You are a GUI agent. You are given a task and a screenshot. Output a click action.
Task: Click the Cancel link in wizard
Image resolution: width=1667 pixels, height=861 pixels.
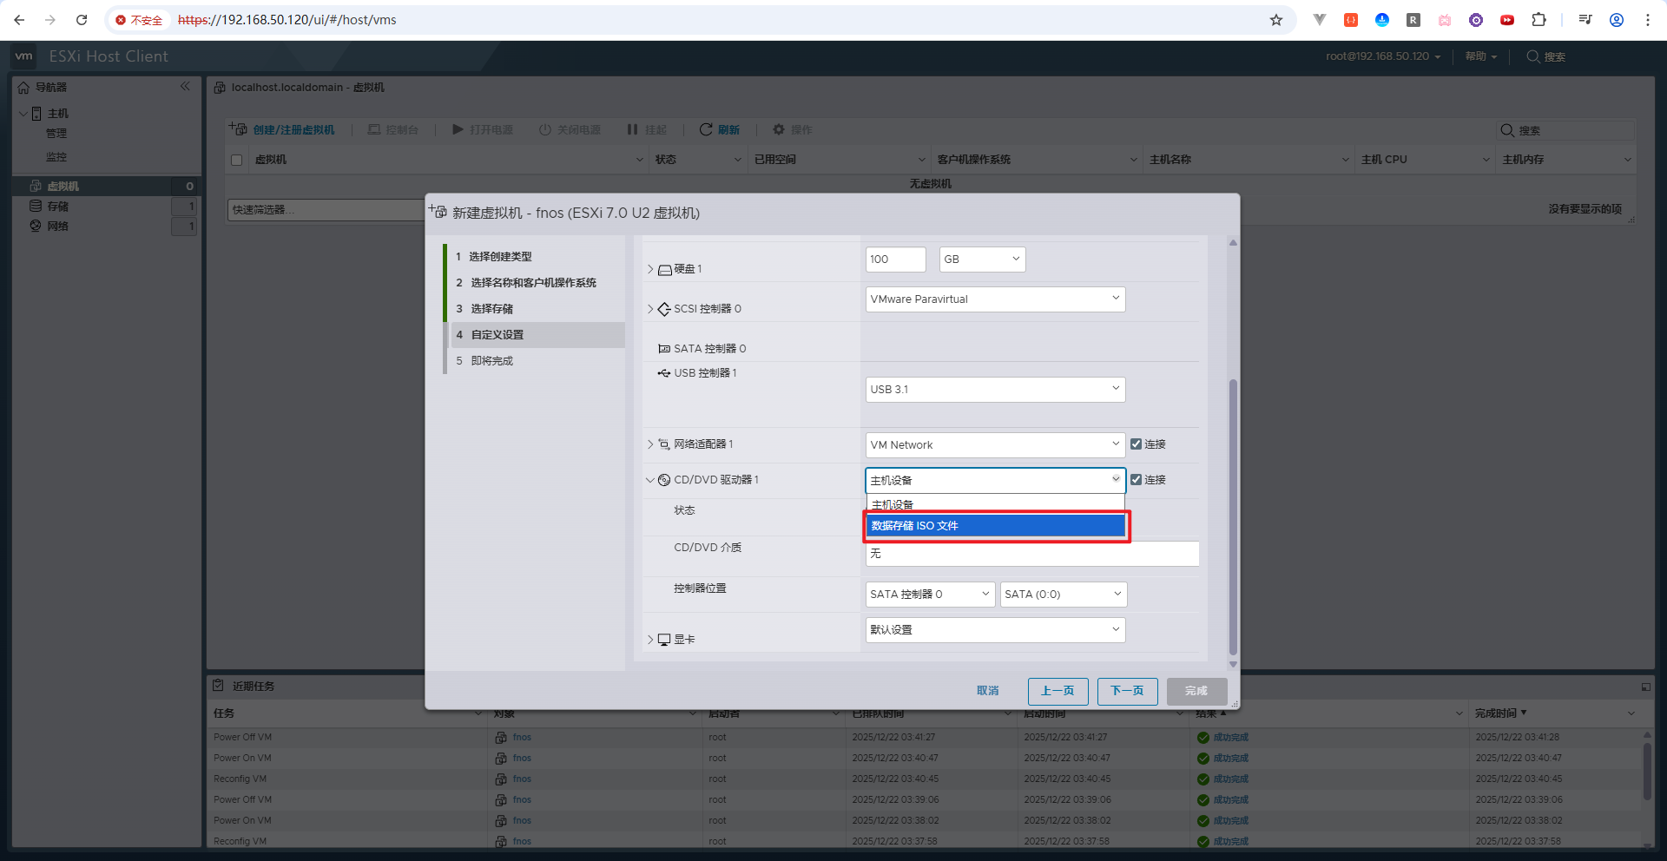[987, 691]
